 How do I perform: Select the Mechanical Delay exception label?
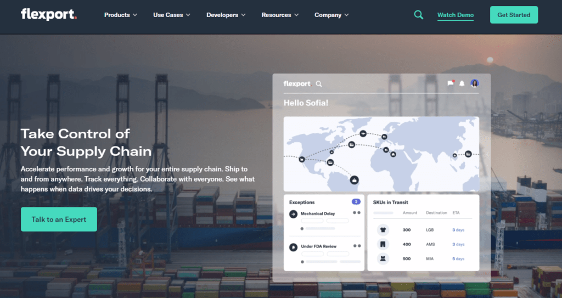pos(318,213)
